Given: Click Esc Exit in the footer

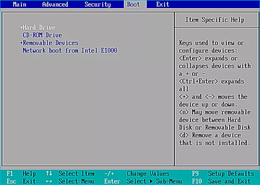Looking at the screenshot, I should (21, 181).
